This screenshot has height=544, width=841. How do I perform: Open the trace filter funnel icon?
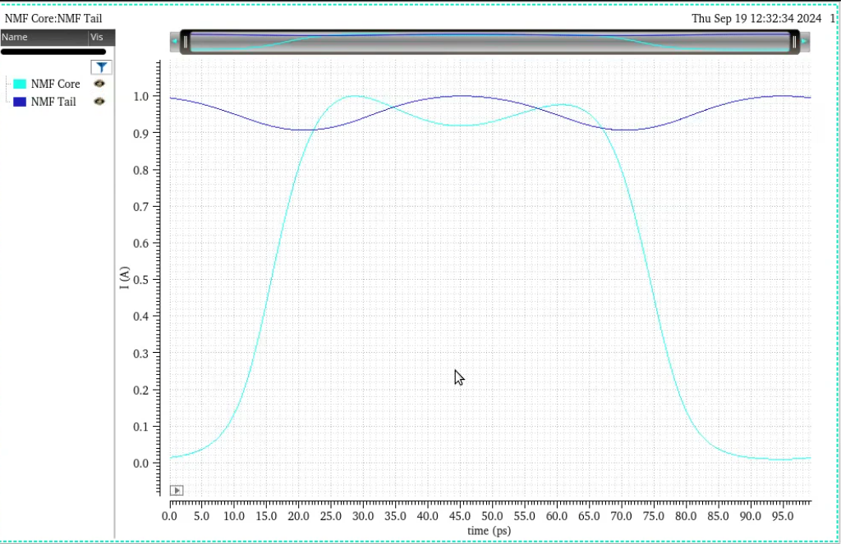click(x=101, y=67)
